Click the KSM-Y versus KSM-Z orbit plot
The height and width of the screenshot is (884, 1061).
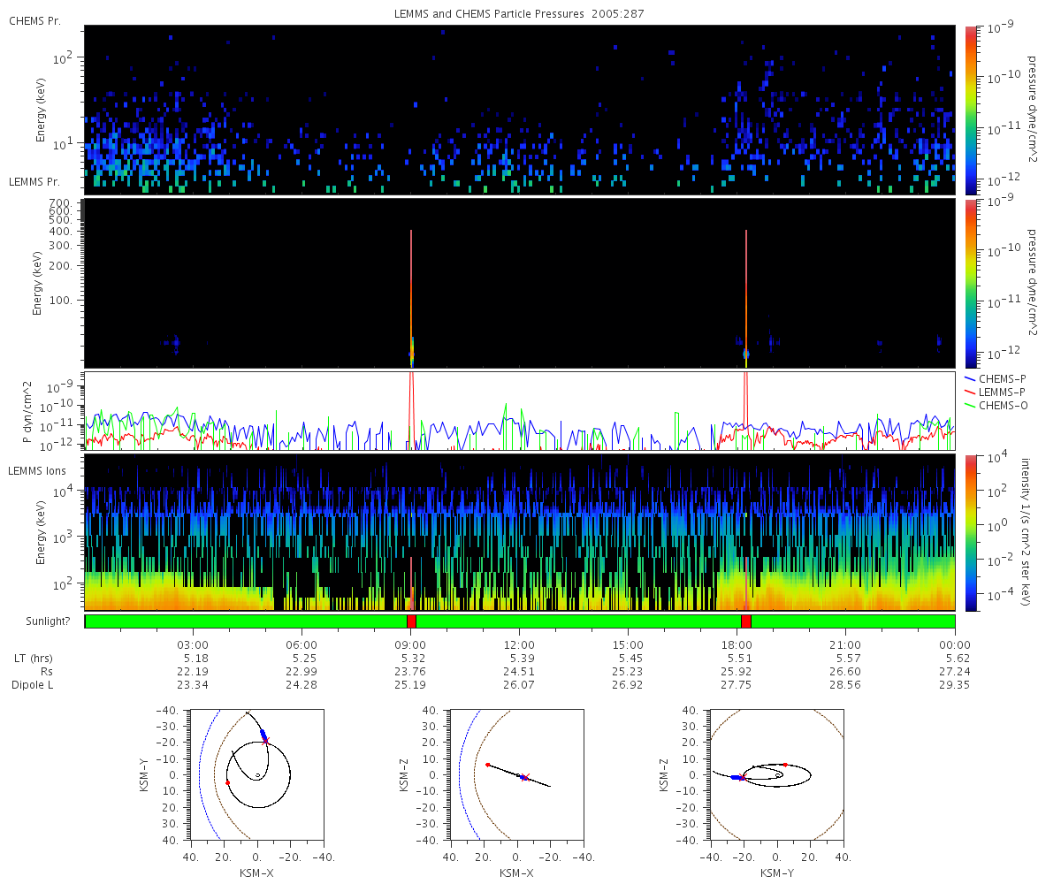click(777, 773)
